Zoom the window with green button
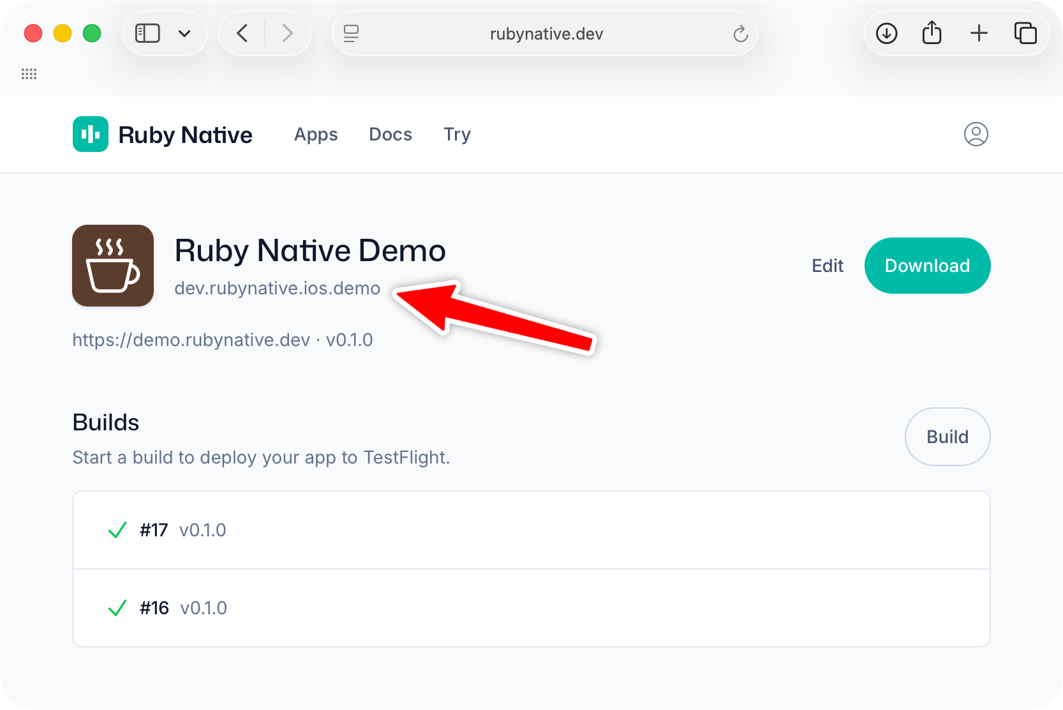This screenshot has width=1063, height=710. (92, 33)
